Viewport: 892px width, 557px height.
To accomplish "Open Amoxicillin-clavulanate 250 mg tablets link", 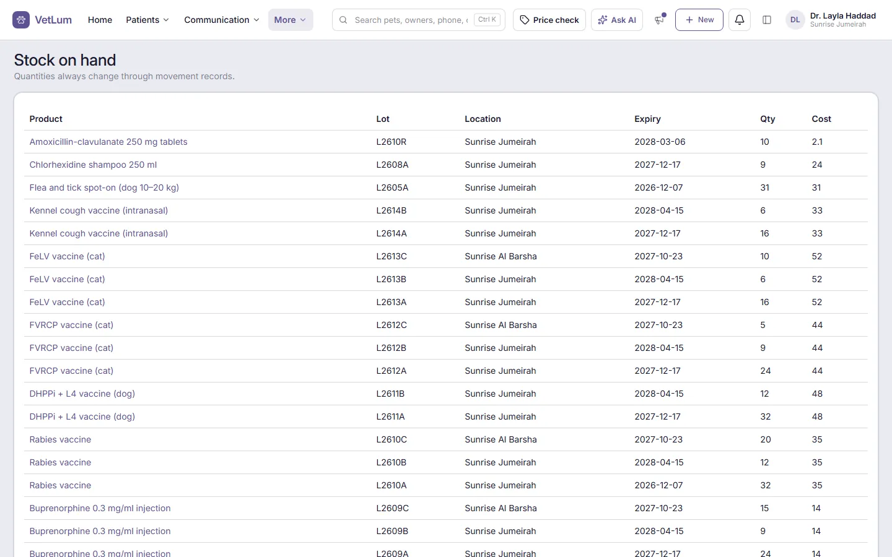I will (x=108, y=142).
